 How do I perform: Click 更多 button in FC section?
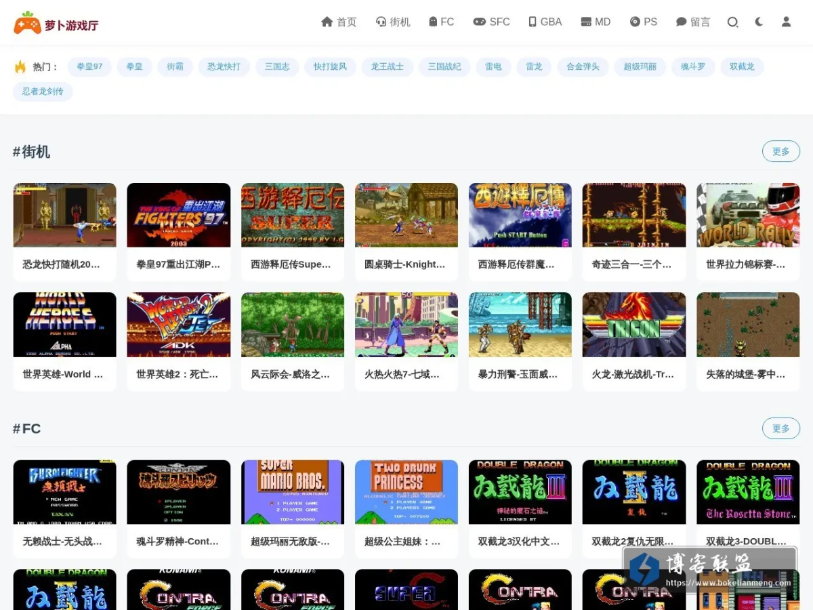click(781, 428)
